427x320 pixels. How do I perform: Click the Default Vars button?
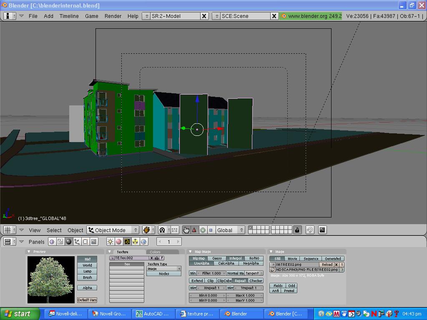click(87, 300)
